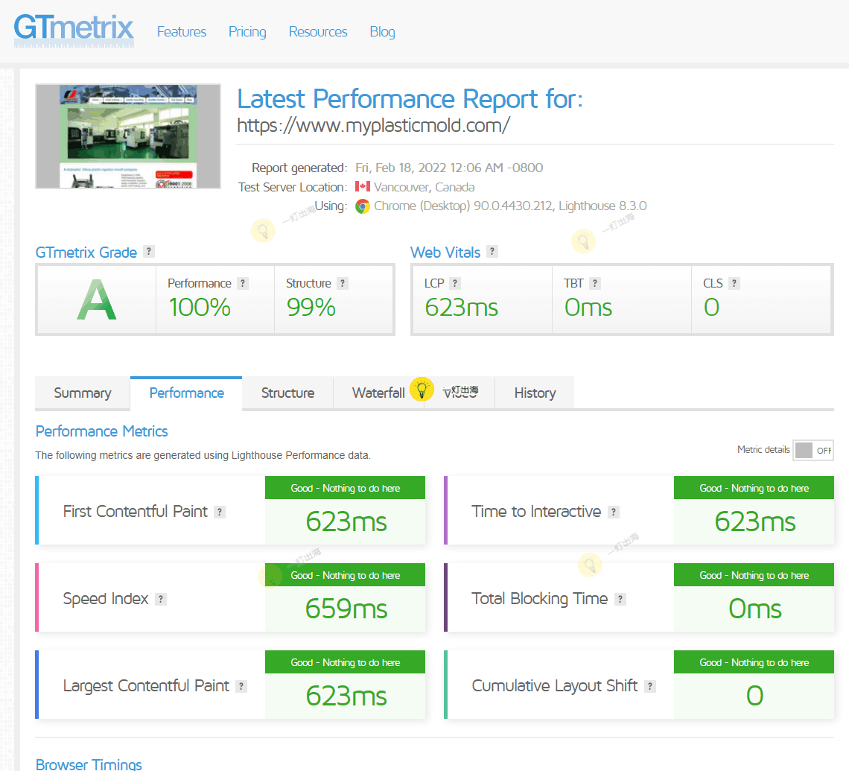Open the Resources link
849x771 pixels.
pos(318,32)
